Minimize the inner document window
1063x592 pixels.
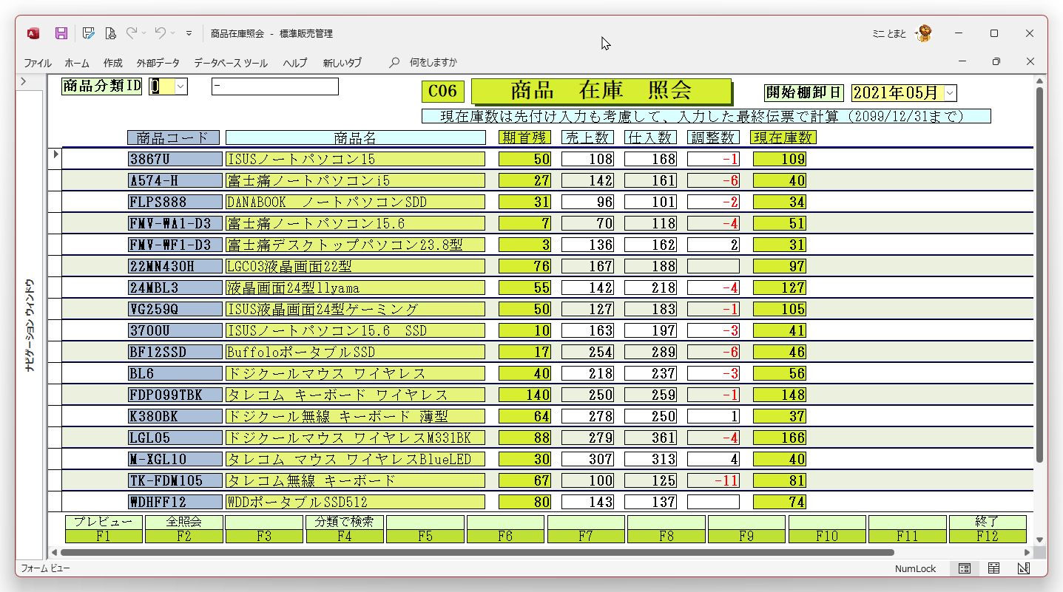pyautogui.click(x=962, y=62)
